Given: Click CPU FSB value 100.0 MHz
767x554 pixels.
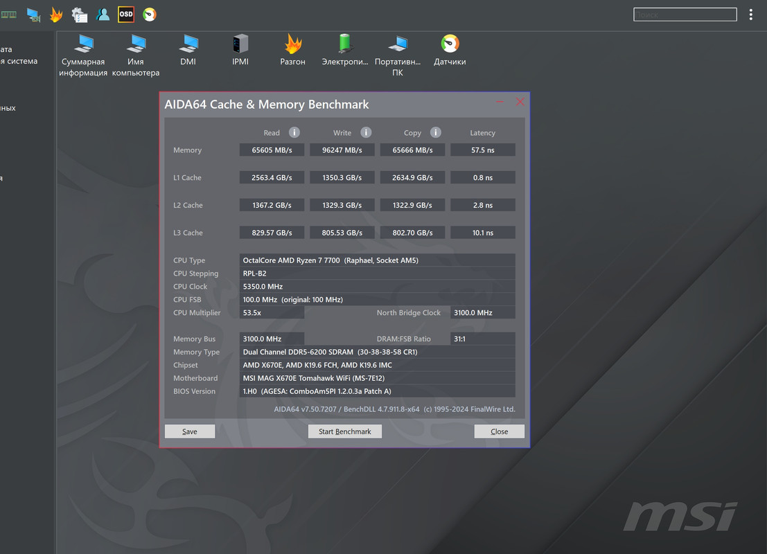Looking at the screenshot, I should tap(377, 299).
